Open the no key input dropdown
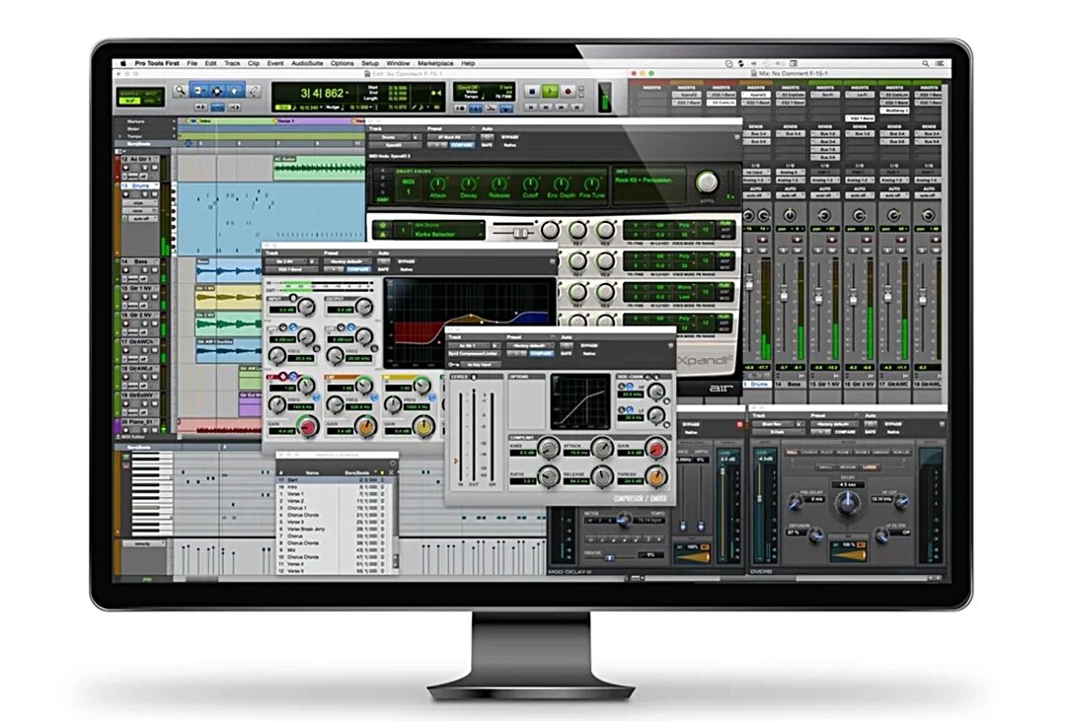This screenshot has width=1066, height=721. click(480, 365)
